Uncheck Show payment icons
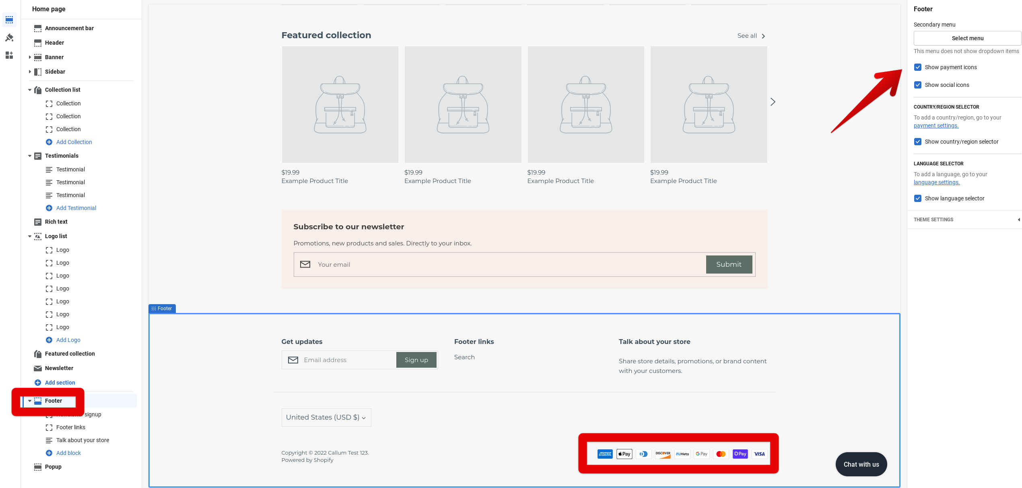The image size is (1022, 488). pos(918,67)
